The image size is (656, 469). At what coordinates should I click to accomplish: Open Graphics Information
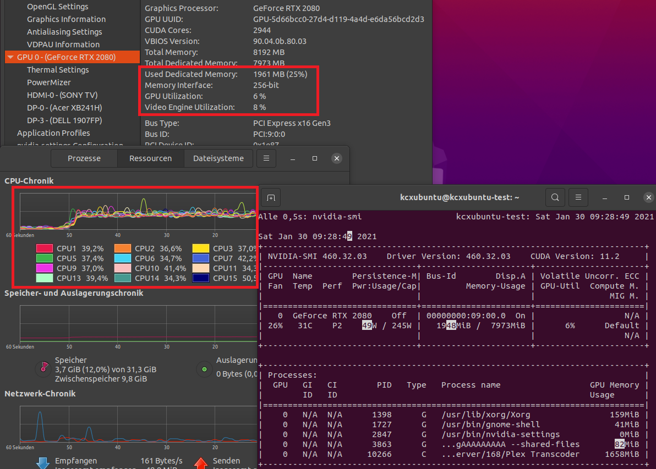coord(66,19)
